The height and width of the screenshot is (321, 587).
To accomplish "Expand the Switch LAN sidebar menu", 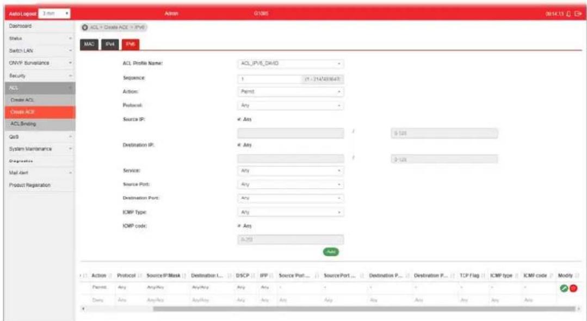I will click(x=40, y=51).
